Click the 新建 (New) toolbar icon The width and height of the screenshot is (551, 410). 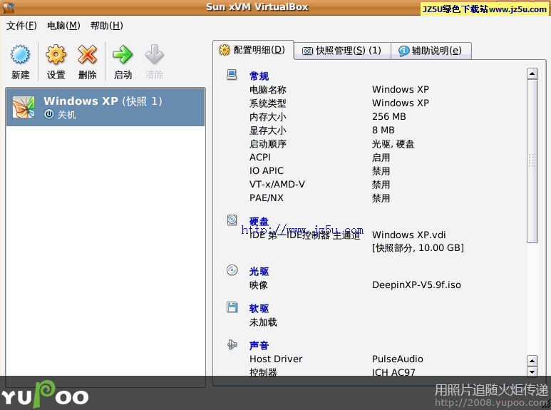click(21, 54)
